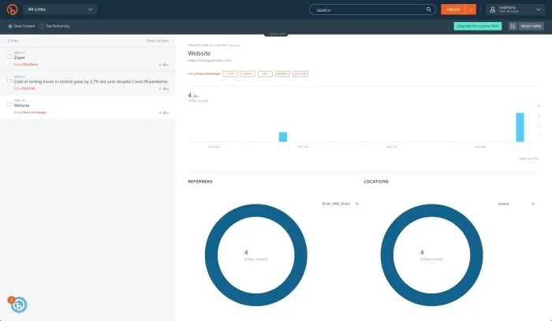
Task: Click the small first bar in chart
Action: (x=283, y=137)
